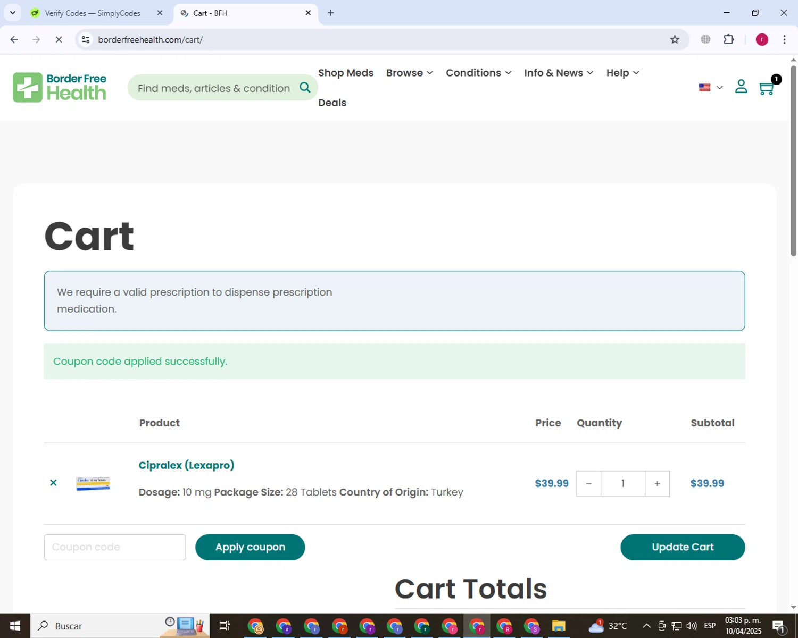Open the user account icon

point(741,87)
